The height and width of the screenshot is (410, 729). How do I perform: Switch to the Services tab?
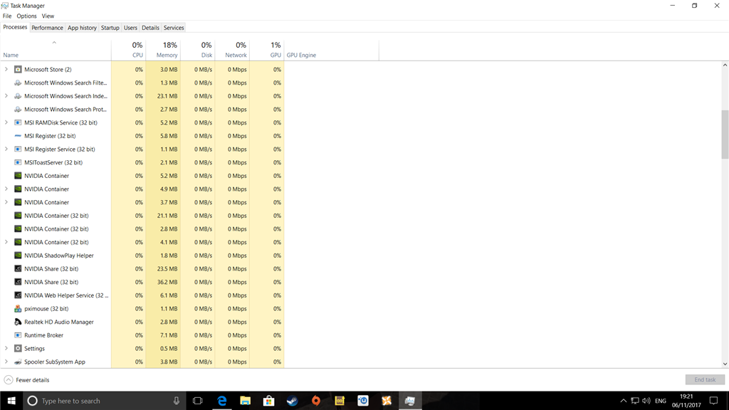(x=174, y=28)
